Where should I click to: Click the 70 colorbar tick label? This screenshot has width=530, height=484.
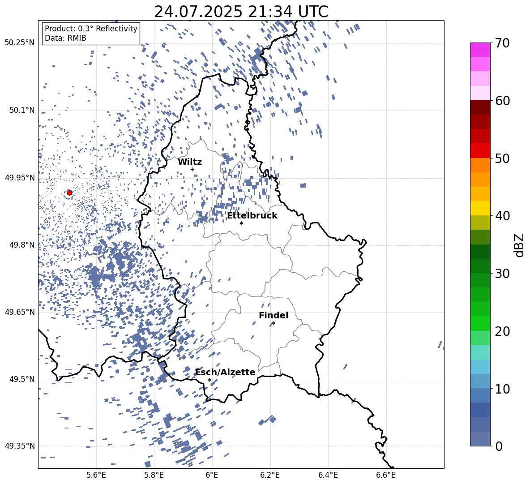pyautogui.click(x=503, y=43)
